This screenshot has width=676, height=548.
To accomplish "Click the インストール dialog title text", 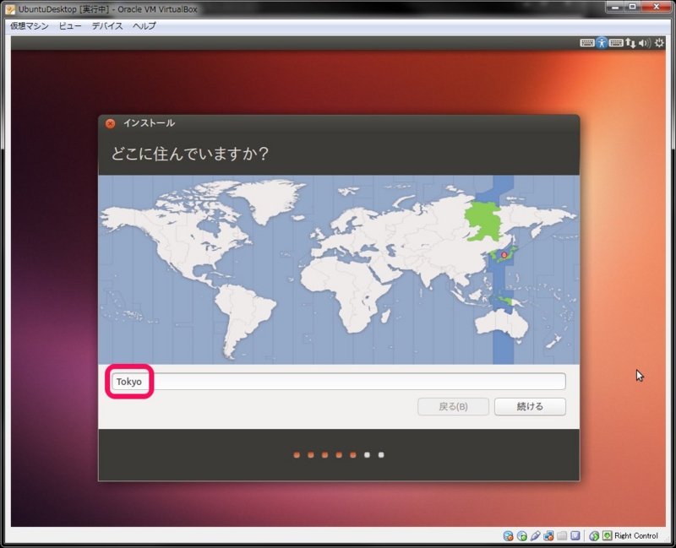I will coord(149,123).
